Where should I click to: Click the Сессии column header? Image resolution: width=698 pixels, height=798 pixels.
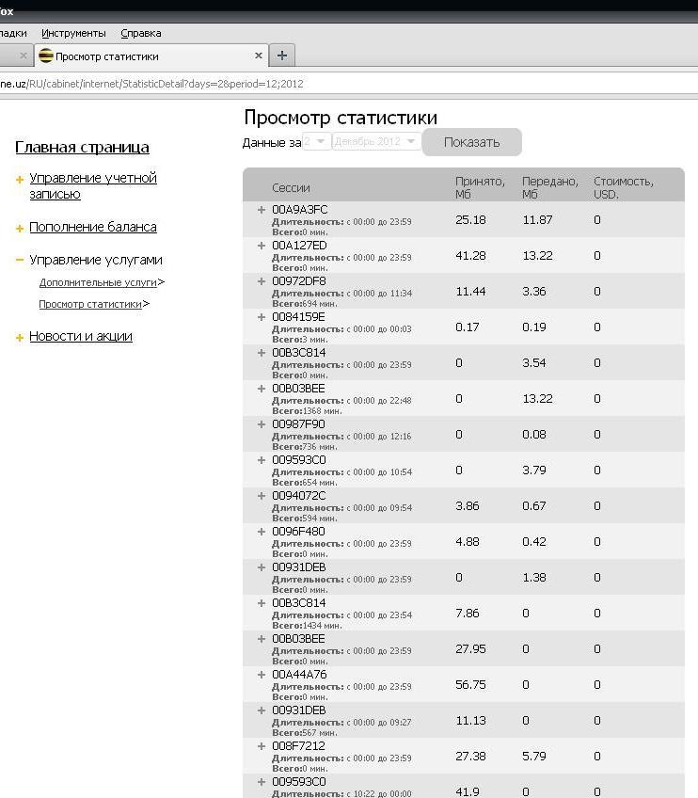pyautogui.click(x=291, y=188)
